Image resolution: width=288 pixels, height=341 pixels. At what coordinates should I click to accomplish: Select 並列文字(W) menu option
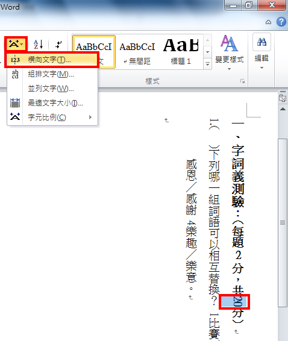click(52, 89)
